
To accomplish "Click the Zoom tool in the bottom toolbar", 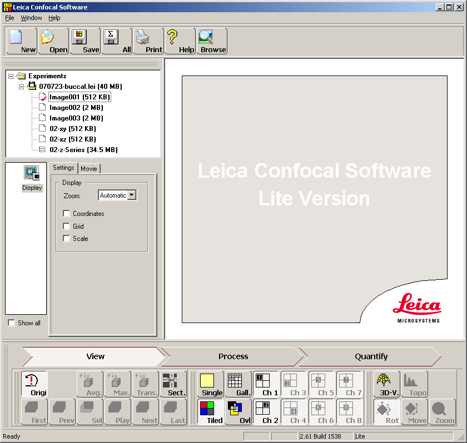I will coord(443,412).
